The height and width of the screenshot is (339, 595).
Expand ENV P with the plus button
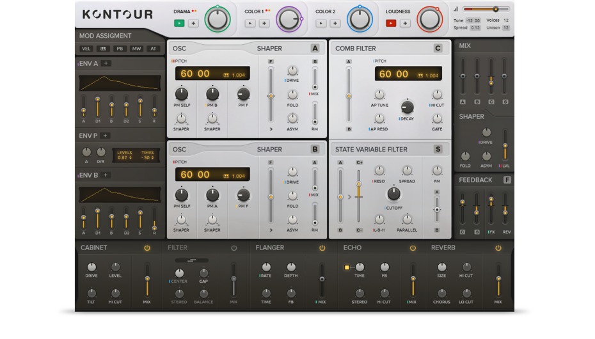(x=105, y=136)
